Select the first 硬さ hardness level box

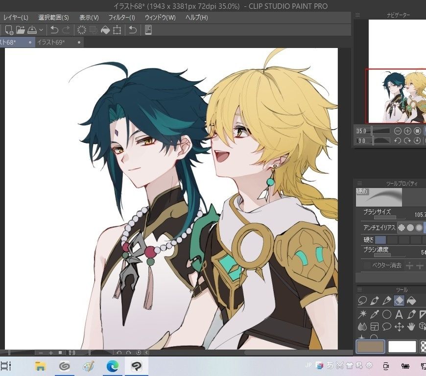click(x=380, y=239)
